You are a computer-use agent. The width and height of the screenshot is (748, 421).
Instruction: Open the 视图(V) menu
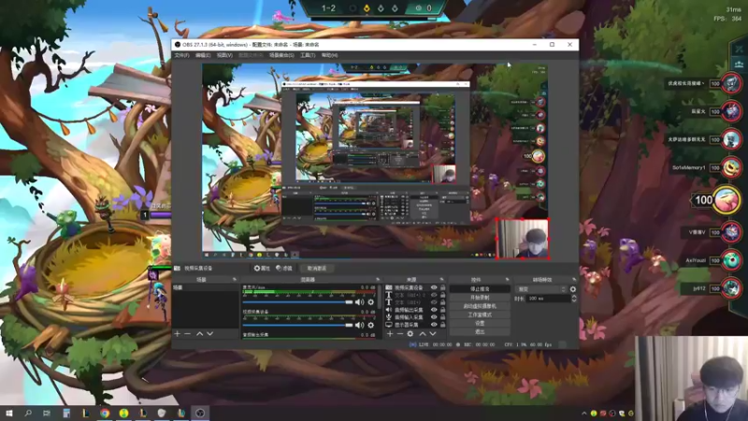click(x=224, y=55)
